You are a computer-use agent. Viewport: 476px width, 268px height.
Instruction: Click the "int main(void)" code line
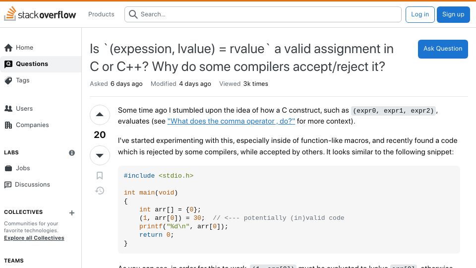click(x=151, y=193)
